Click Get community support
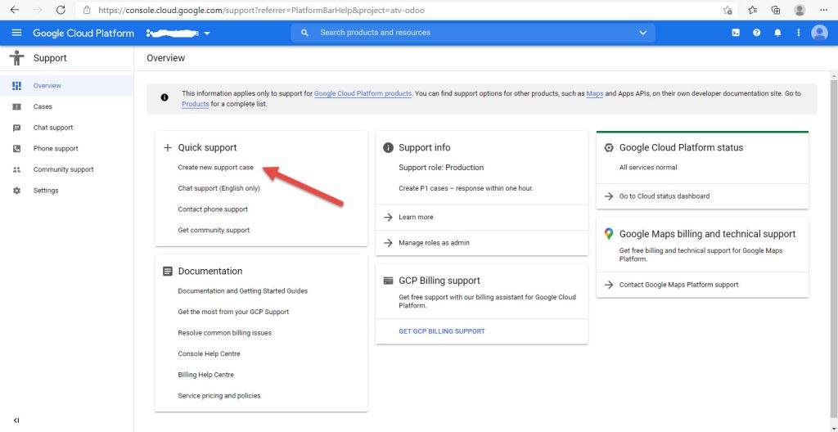Viewport: 838px width, 432px height. point(214,230)
